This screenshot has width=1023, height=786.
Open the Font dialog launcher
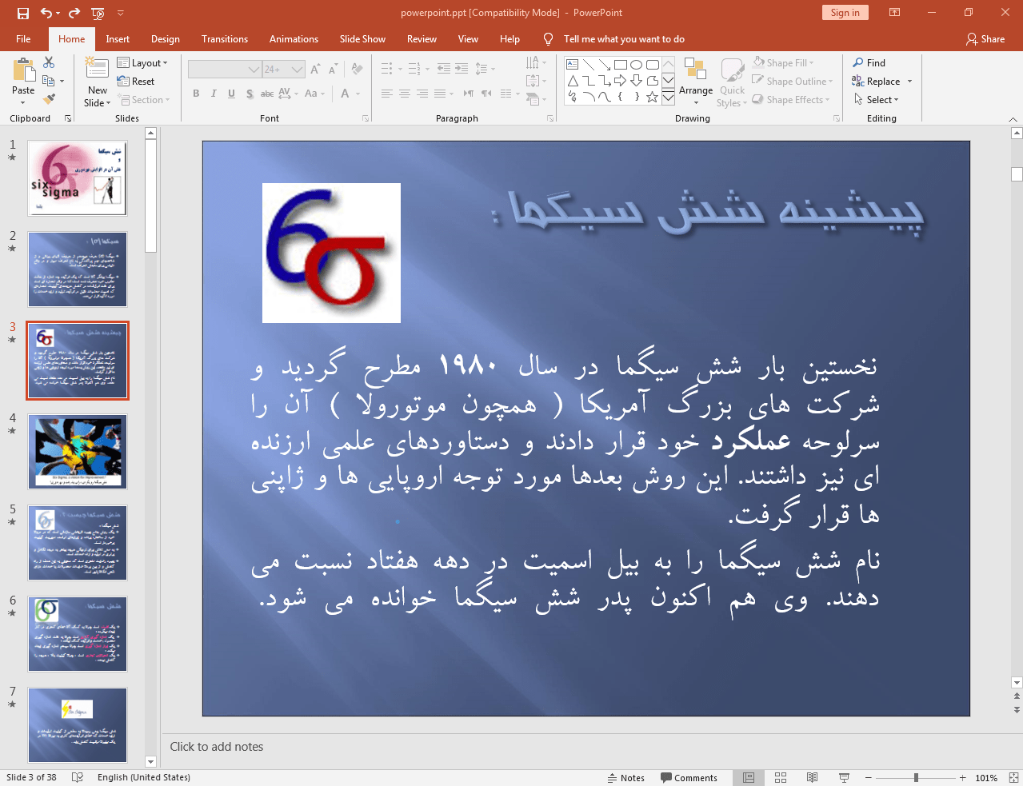(366, 118)
